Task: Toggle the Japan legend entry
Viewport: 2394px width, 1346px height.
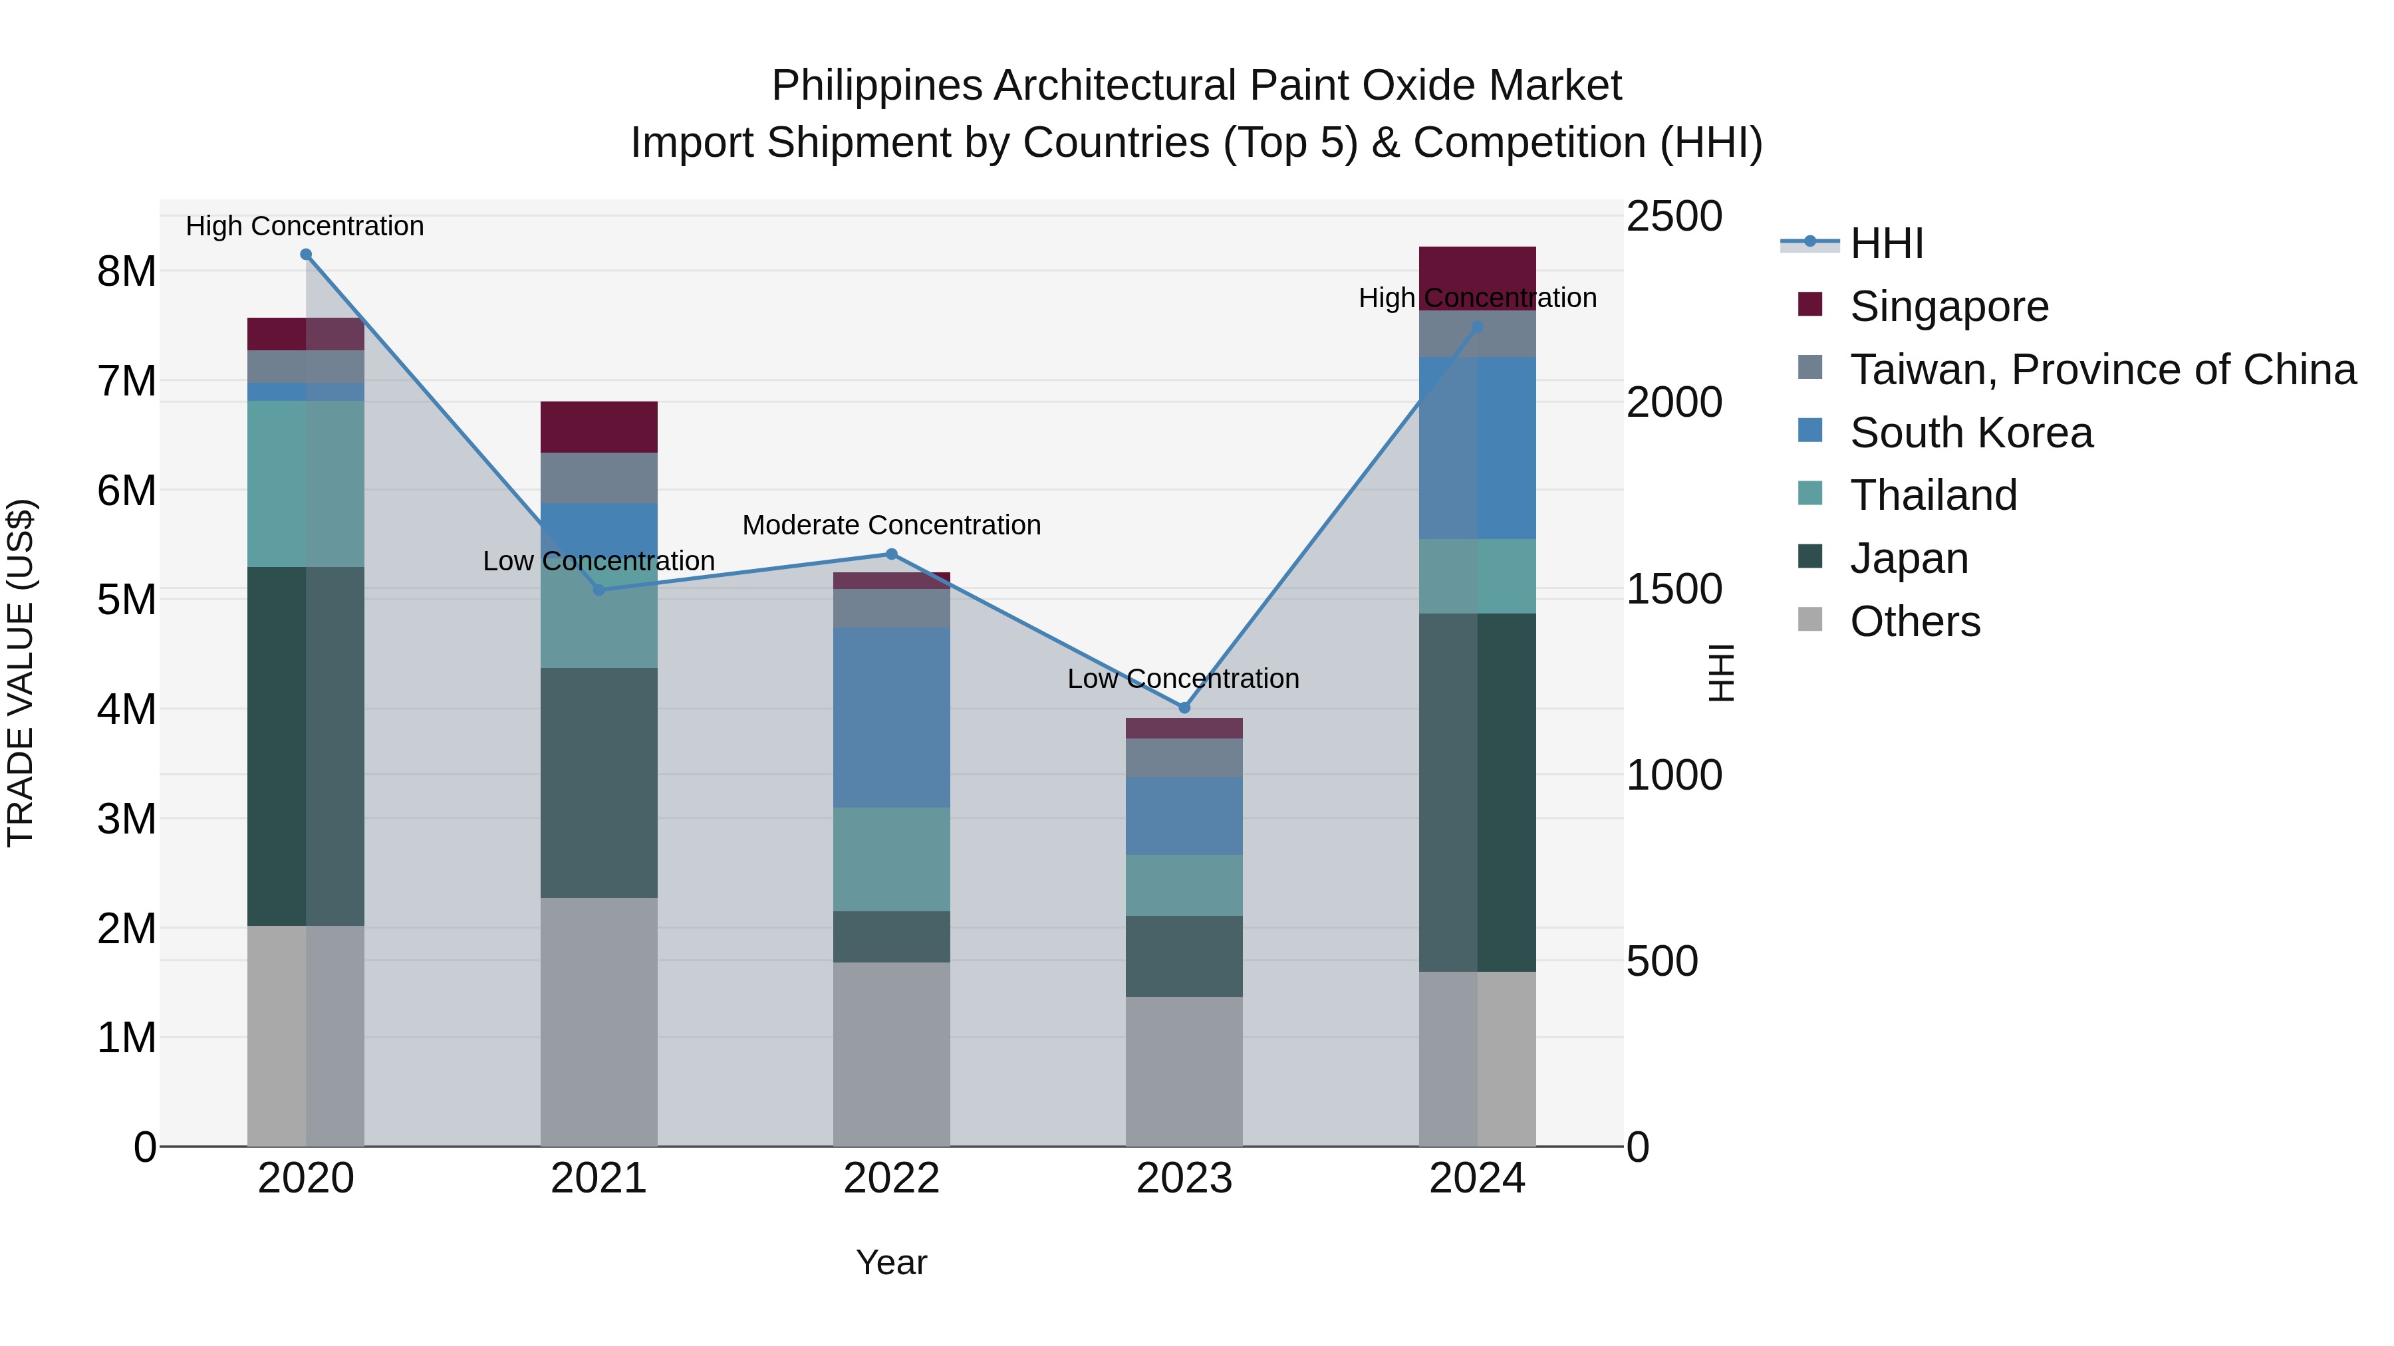Action: pyautogui.click(x=1883, y=558)
